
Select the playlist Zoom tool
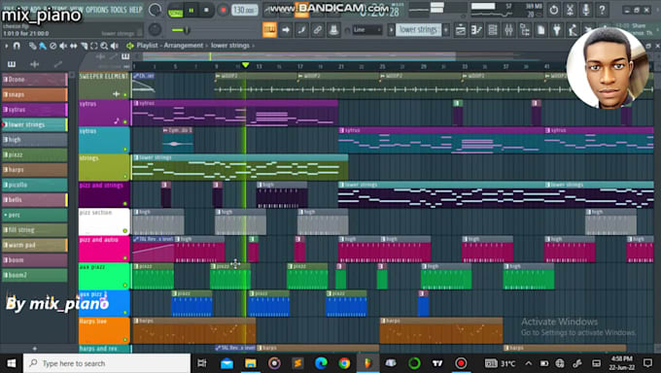104,46
